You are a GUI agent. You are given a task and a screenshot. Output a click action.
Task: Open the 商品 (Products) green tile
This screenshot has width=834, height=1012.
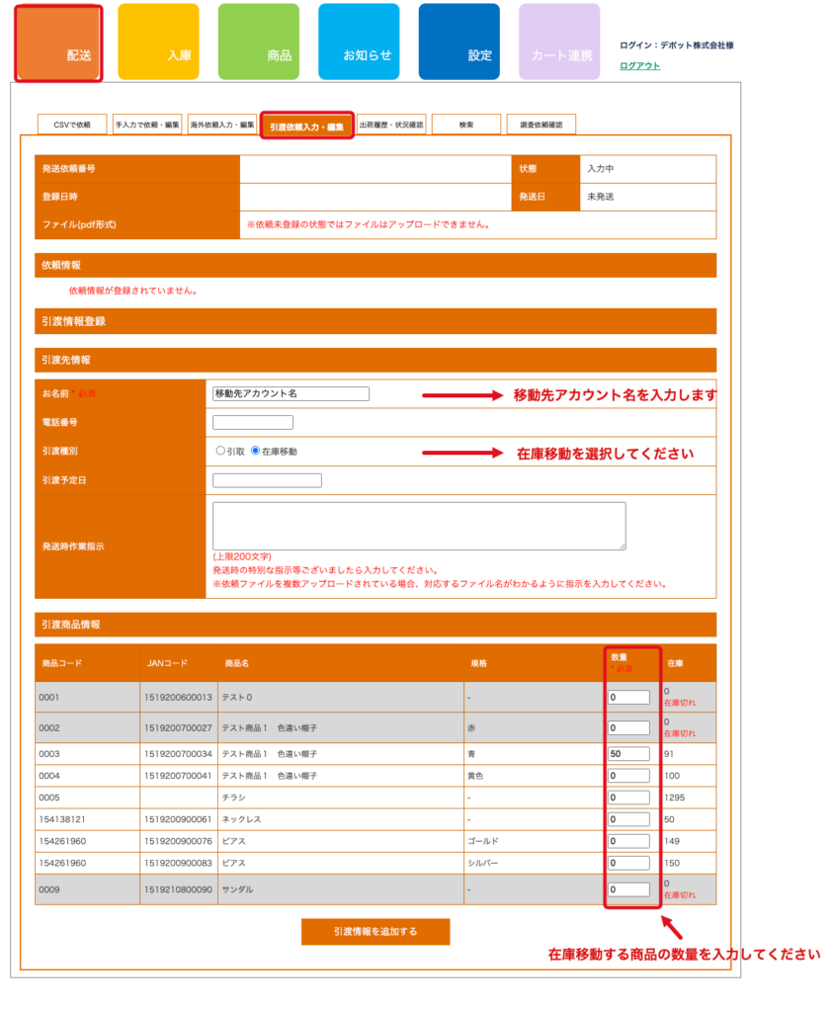(258, 42)
